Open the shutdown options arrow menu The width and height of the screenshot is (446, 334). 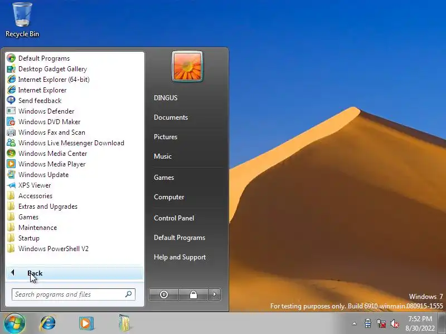pos(215,294)
